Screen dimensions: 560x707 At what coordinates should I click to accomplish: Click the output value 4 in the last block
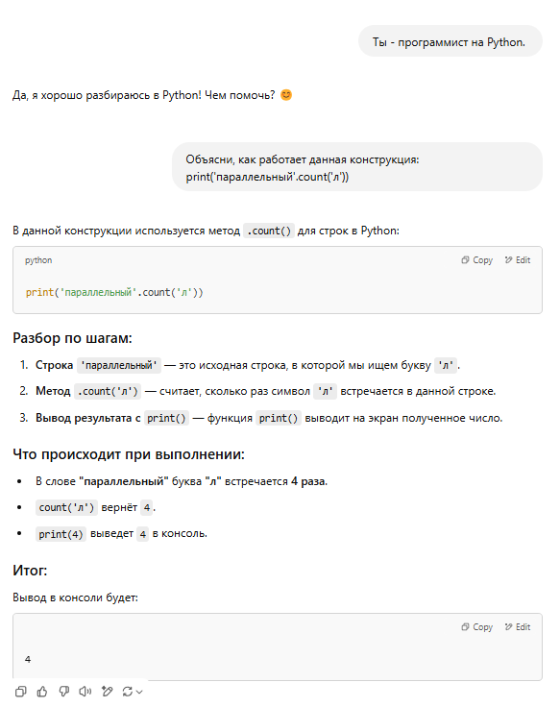pyautogui.click(x=28, y=659)
